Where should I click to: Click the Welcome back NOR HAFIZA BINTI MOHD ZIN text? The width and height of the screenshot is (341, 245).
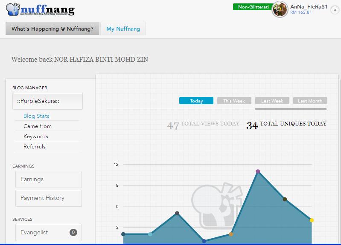tap(80, 60)
